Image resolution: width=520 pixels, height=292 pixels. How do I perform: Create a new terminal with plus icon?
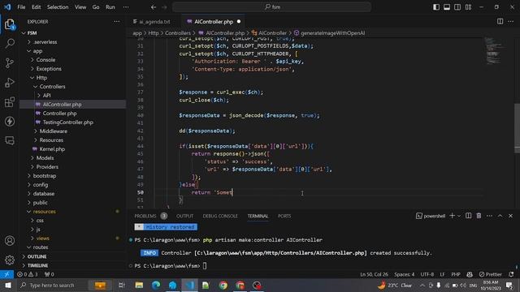click(452, 216)
